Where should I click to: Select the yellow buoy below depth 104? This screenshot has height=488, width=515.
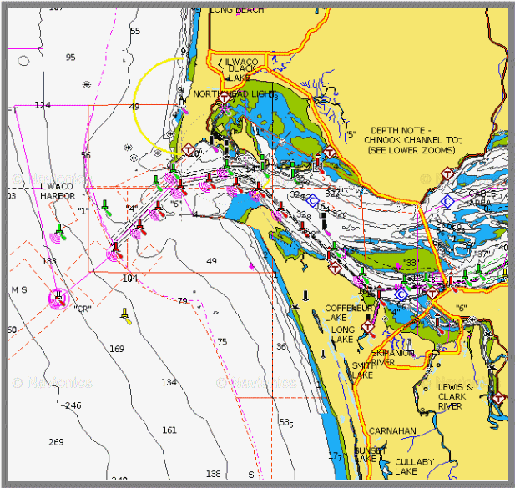coord(125,315)
